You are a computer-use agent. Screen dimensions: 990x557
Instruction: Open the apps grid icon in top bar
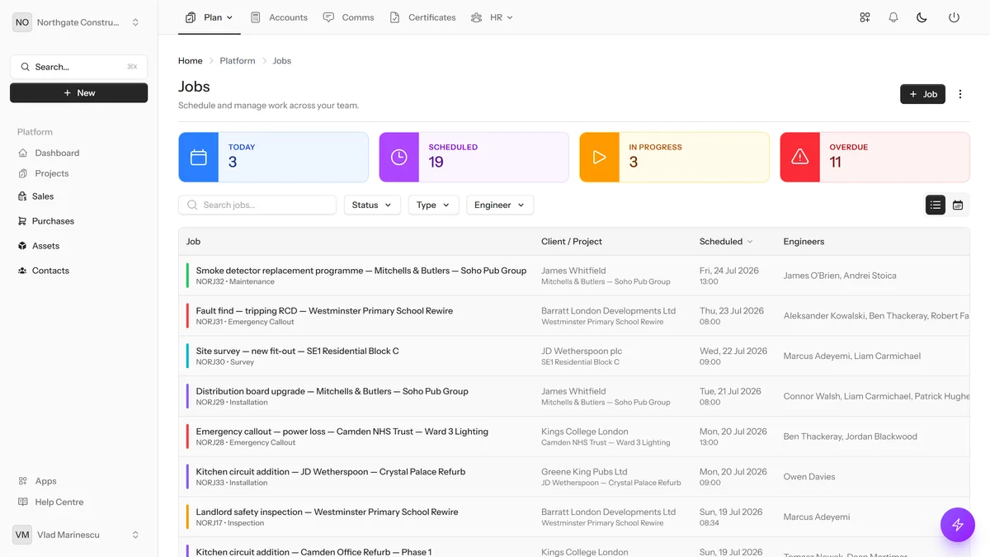(865, 17)
